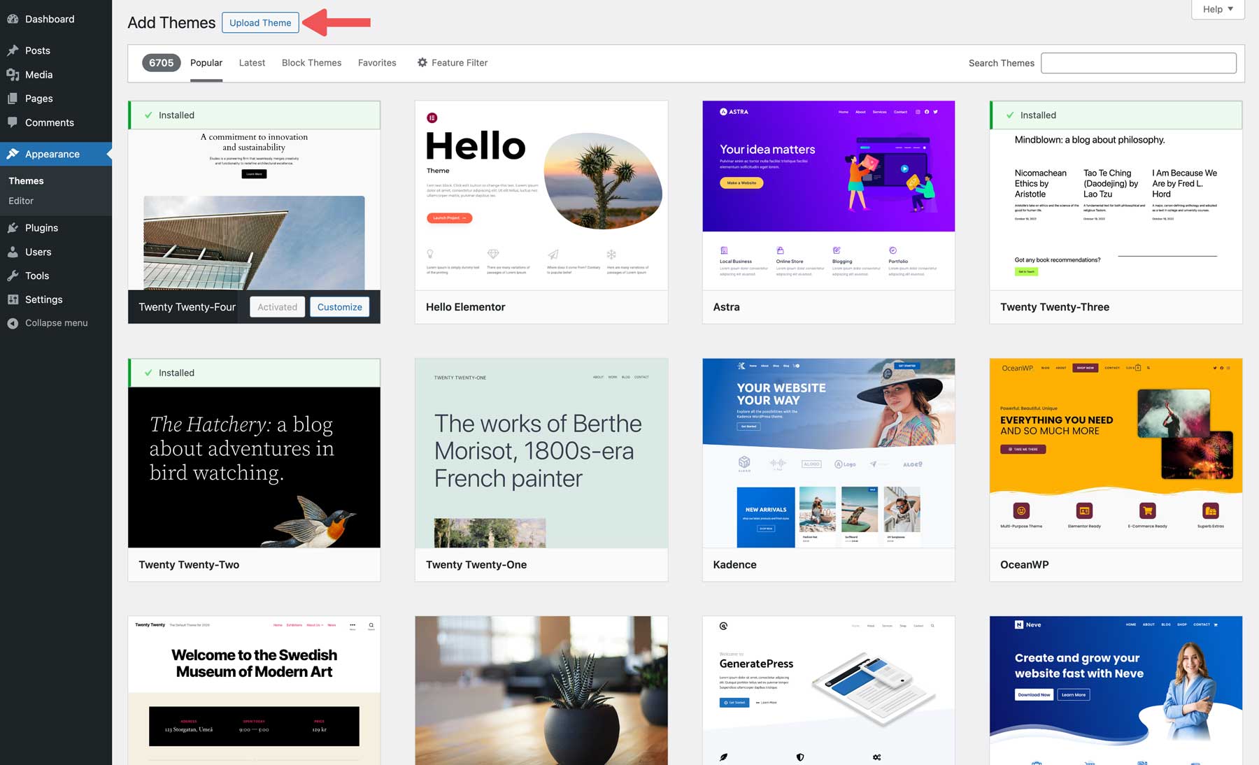Open the Editor under Appearance
Viewport: 1259px width, 765px height.
[x=20, y=201]
